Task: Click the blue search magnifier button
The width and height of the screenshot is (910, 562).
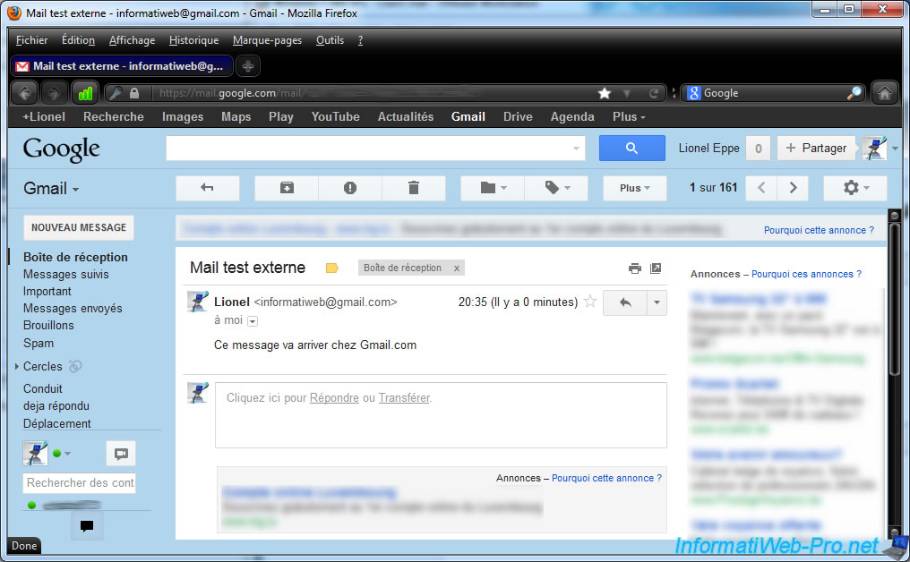Action: 632,149
